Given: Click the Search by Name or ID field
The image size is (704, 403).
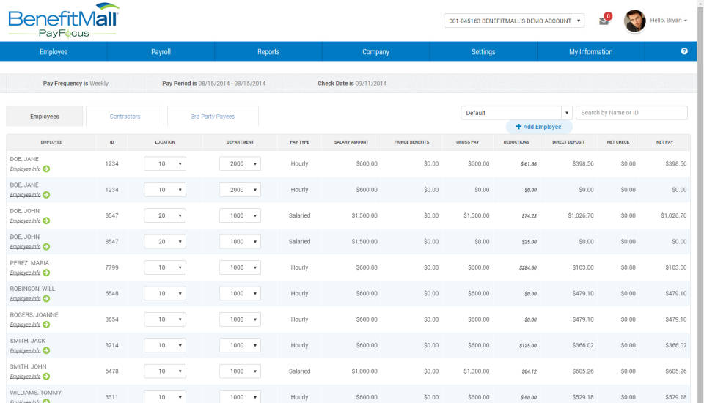Looking at the screenshot, I should (x=631, y=113).
